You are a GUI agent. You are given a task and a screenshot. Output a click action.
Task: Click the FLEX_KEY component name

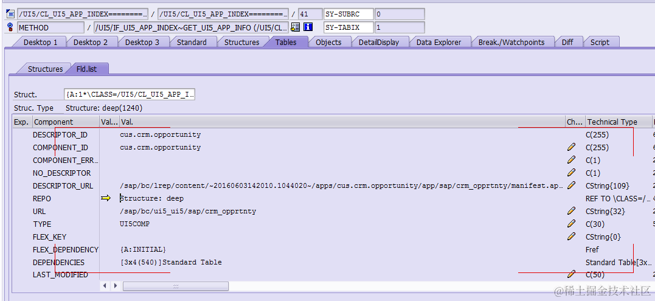(x=50, y=237)
